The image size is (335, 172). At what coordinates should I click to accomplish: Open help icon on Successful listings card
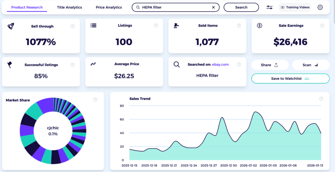(73, 65)
